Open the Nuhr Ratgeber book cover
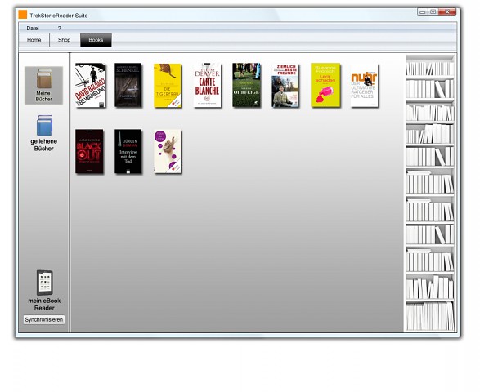480x392 pixels. 364,86
